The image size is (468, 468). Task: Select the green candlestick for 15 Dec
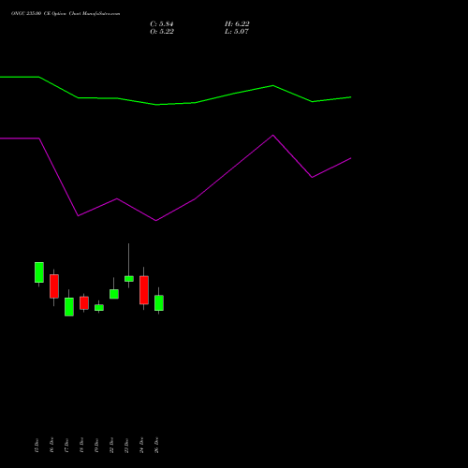click(x=39, y=272)
